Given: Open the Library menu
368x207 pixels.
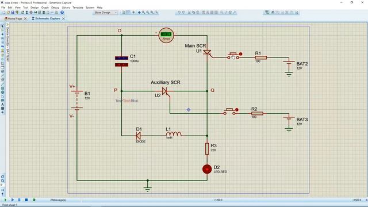Looking at the screenshot, I should pyautogui.click(x=66, y=7).
